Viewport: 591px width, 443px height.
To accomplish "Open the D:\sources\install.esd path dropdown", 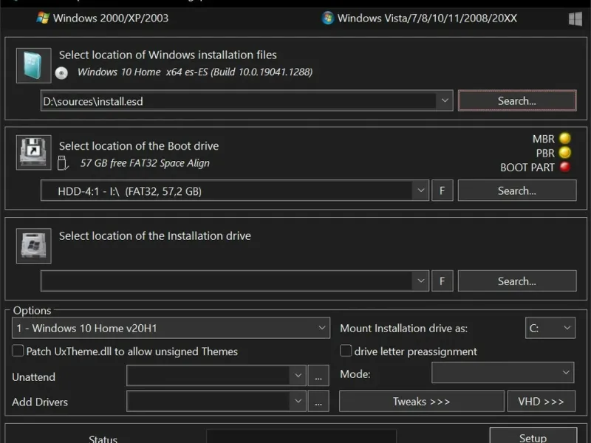I will (x=445, y=100).
